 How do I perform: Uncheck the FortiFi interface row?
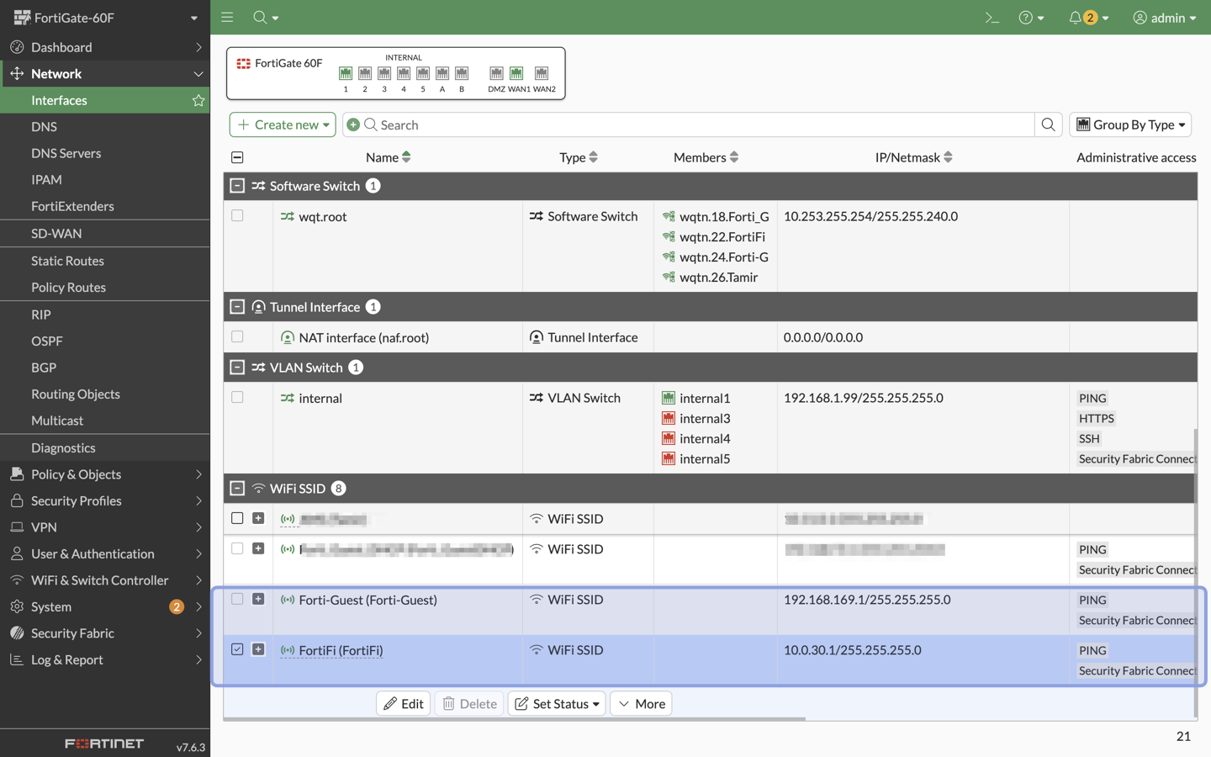[237, 649]
